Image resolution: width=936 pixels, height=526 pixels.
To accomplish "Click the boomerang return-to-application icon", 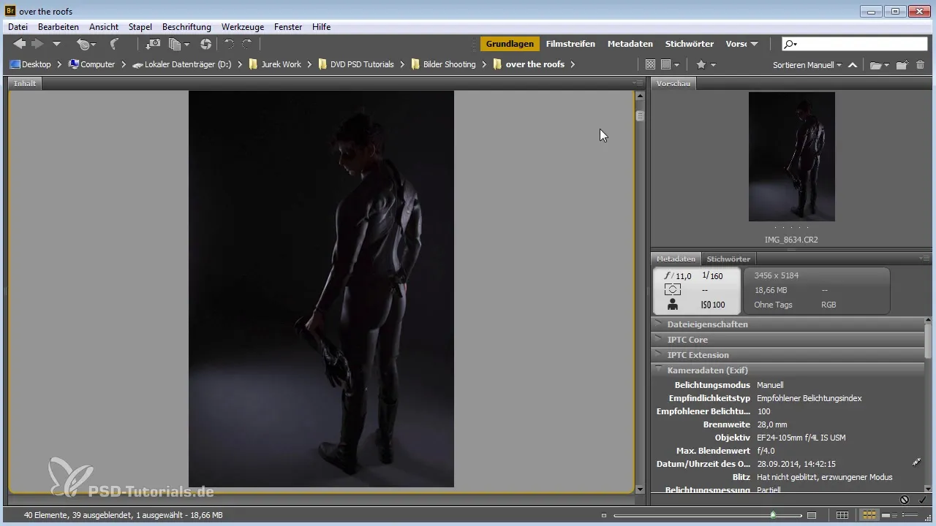I will click(x=114, y=44).
